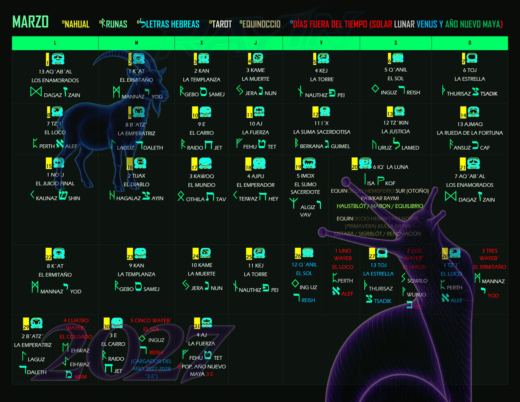This screenshot has height=402, width=520.
Task: Click the Maya glyph beside day 20
Action: pyautogui.click(x=365, y=163)
